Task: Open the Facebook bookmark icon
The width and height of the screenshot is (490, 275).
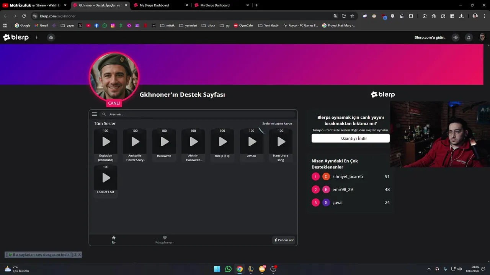Action: pyautogui.click(x=96, y=26)
